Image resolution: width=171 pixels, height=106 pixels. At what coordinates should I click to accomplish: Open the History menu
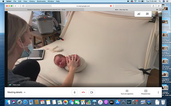point(32,1)
